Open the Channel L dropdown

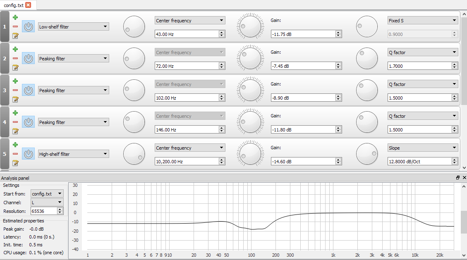click(x=47, y=202)
